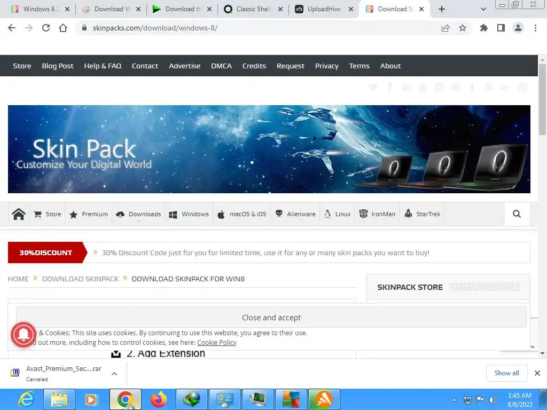
Task: Expand Avast download item options arrow
Action: coord(114,374)
